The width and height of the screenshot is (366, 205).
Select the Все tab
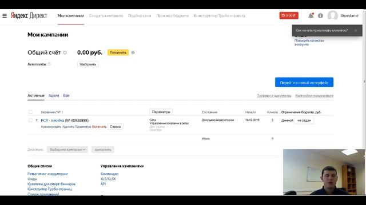[x=66, y=96]
